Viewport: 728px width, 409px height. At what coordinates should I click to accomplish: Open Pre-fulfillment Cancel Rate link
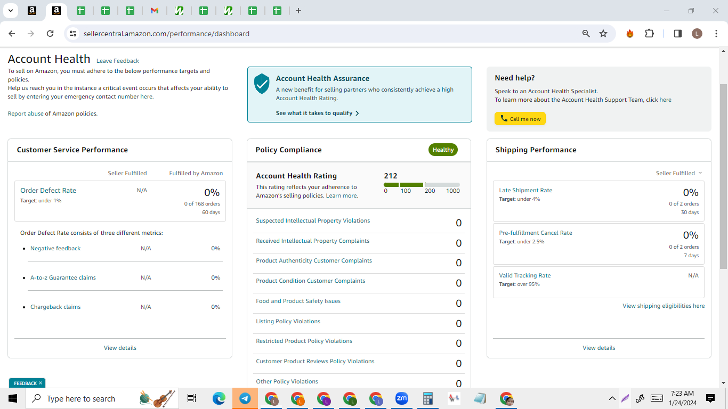pyautogui.click(x=536, y=233)
